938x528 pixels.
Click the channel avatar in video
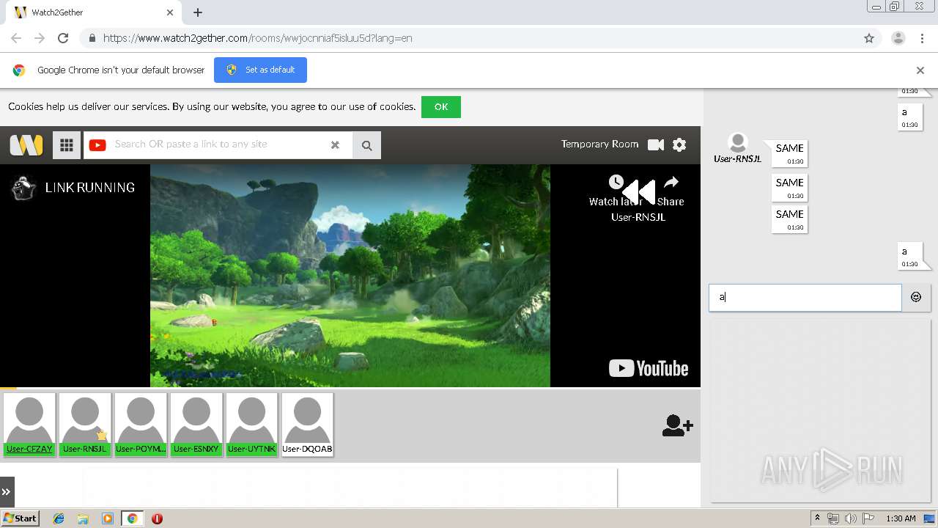(x=24, y=188)
